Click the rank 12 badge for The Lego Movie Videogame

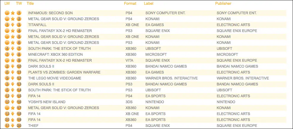(x=19, y=78)
